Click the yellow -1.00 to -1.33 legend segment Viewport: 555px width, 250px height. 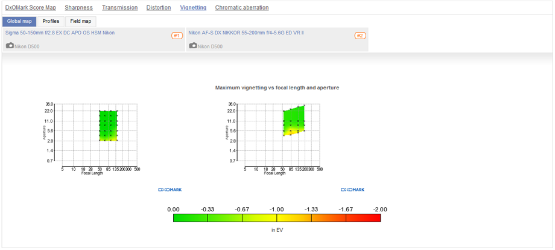pyautogui.click(x=294, y=218)
